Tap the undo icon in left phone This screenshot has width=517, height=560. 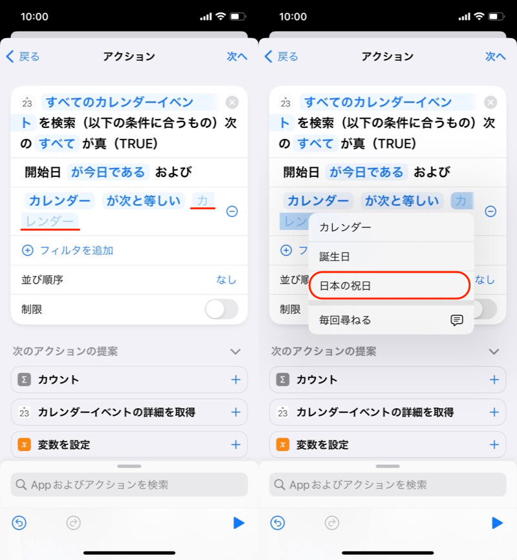coord(19,523)
